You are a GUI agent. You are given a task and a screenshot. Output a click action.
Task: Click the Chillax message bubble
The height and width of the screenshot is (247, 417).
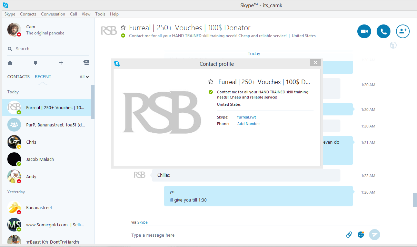coord(246,175)
